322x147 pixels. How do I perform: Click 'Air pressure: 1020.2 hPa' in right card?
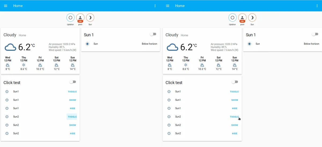coord(224,44)
